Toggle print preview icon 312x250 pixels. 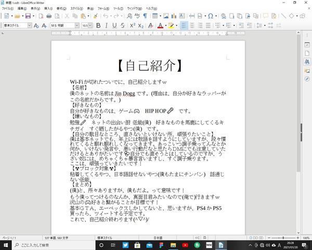[57, 16]
